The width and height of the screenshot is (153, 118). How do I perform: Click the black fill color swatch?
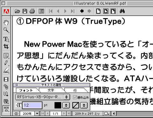[x=58, y=105]
